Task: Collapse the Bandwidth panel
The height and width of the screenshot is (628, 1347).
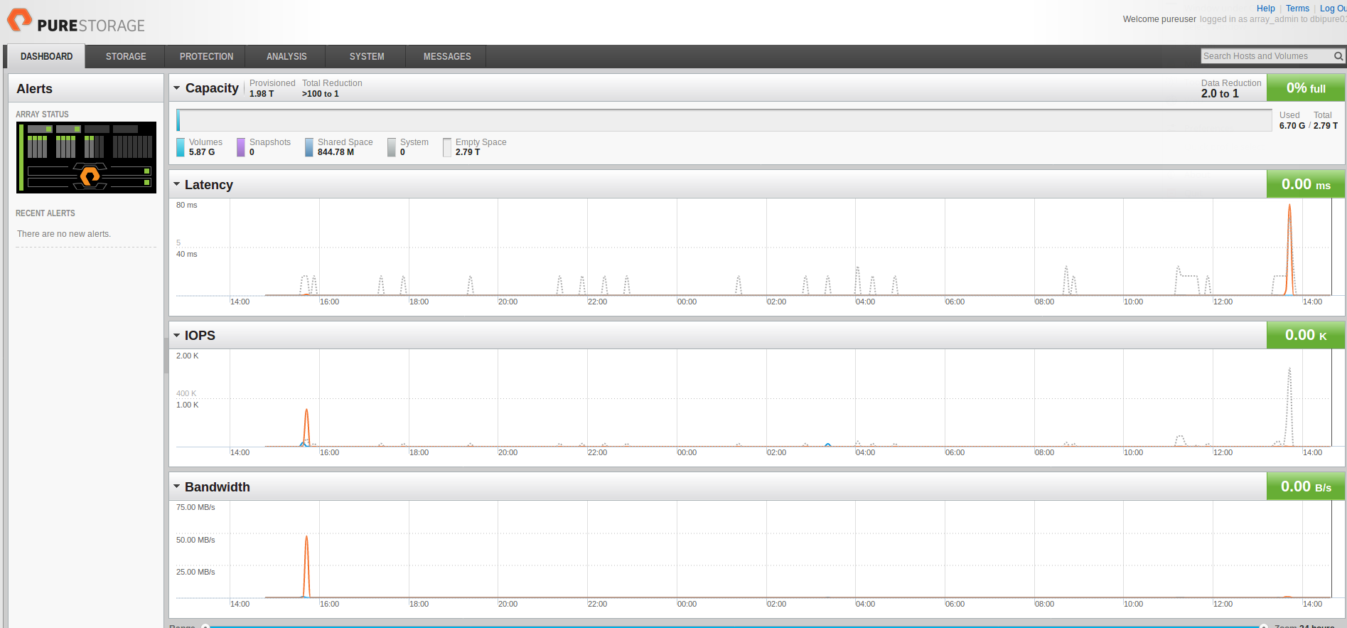Action: pyautogui.click(x=177, y=486)
